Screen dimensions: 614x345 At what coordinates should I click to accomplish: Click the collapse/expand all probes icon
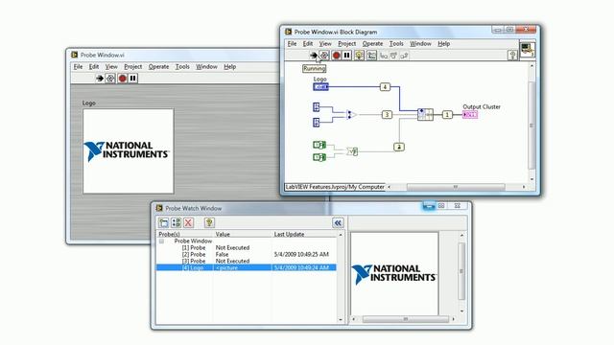176,222
